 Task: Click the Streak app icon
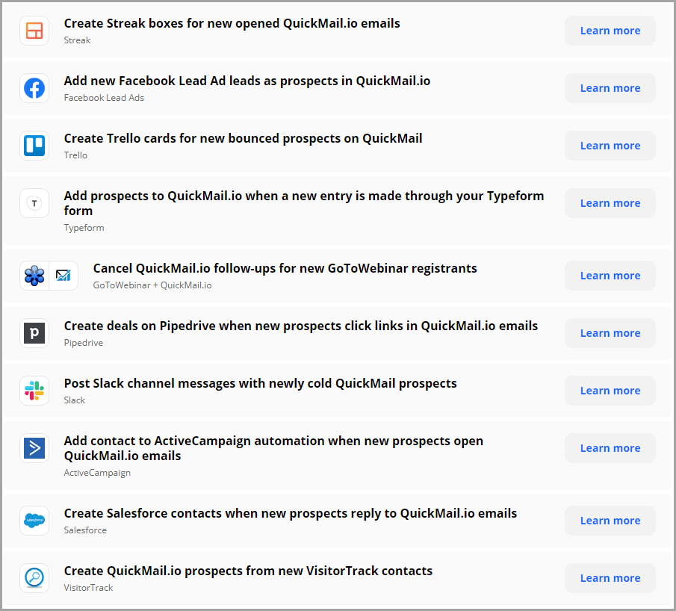coord(34,31)
